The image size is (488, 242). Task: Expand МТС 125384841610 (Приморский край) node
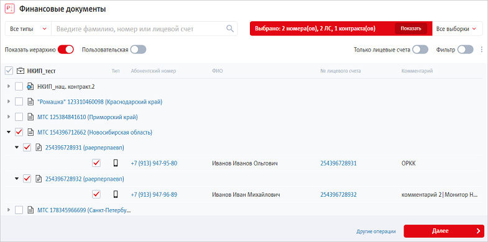click(9, 117)
